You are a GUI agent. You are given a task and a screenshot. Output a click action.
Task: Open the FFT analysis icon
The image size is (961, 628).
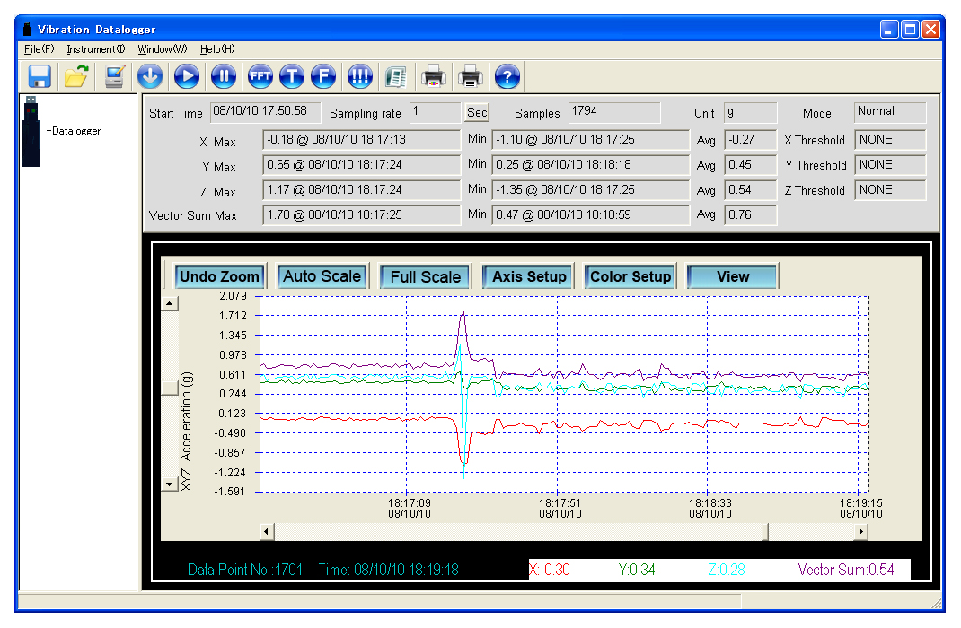260,77
